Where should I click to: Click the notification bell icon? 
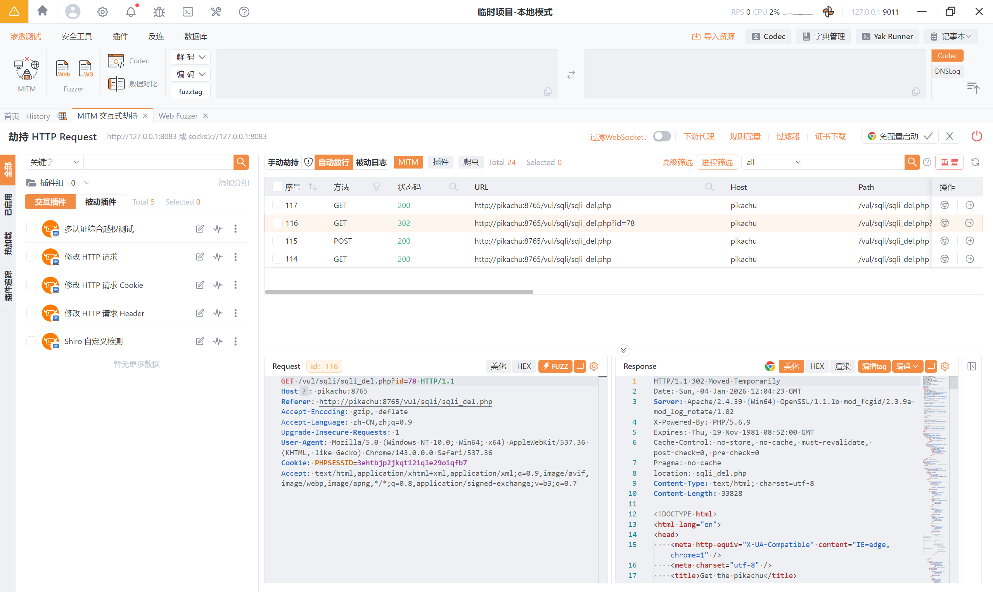point(131,12)
